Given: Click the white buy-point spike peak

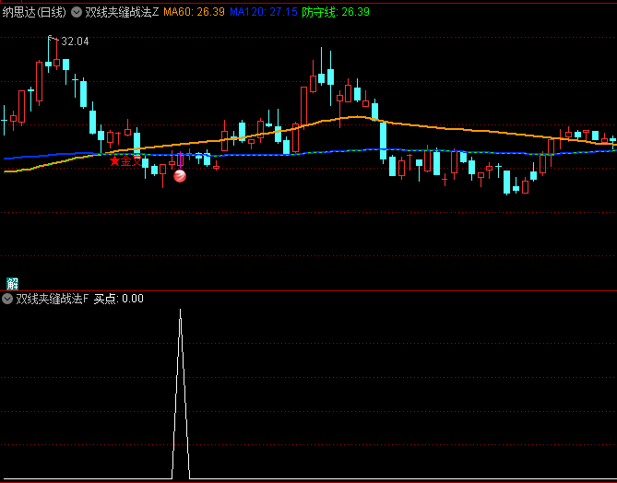Looking at the screenshot, I should [180, 311].
